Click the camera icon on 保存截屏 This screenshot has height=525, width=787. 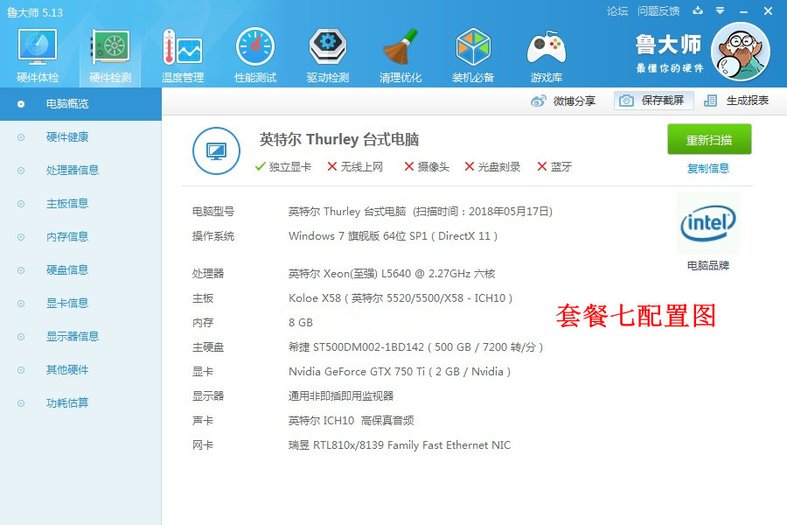pyautogui.click(x=626, y=101)
